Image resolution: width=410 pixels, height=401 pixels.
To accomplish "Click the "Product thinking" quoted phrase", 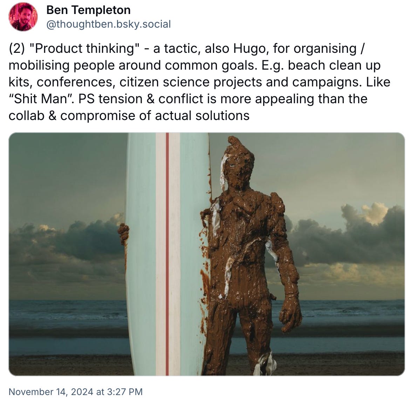I will pos(85,48).
